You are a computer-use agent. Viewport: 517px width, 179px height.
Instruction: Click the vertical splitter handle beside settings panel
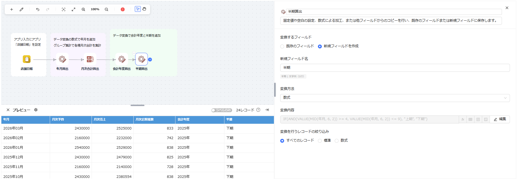tap(275, 90)
